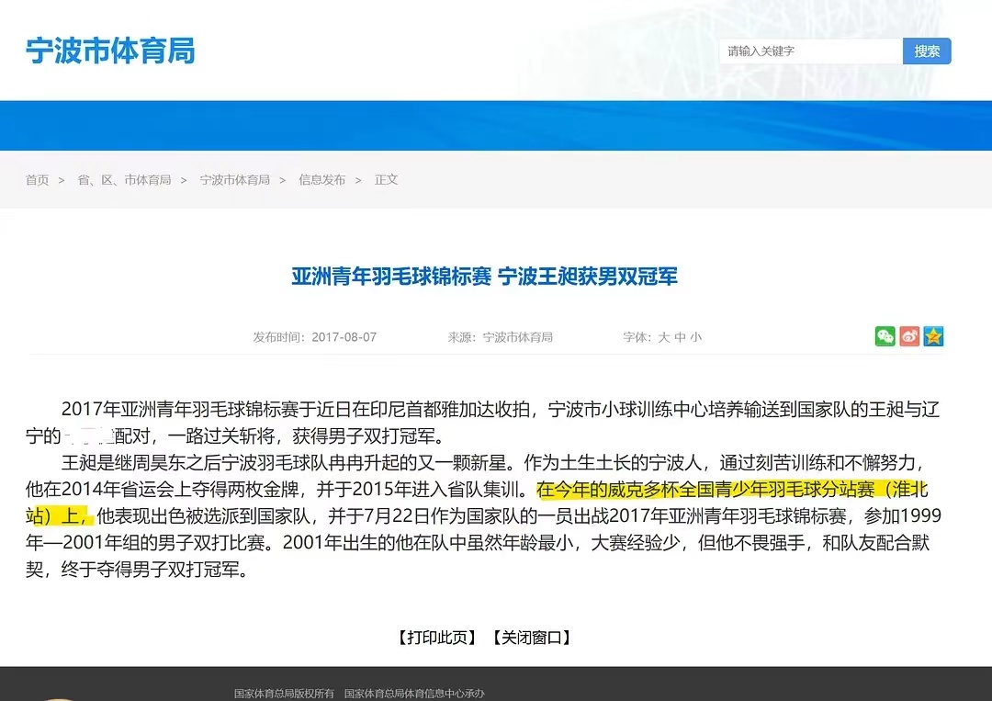Go to 首页 in breadcrumb

coord(37,180)
